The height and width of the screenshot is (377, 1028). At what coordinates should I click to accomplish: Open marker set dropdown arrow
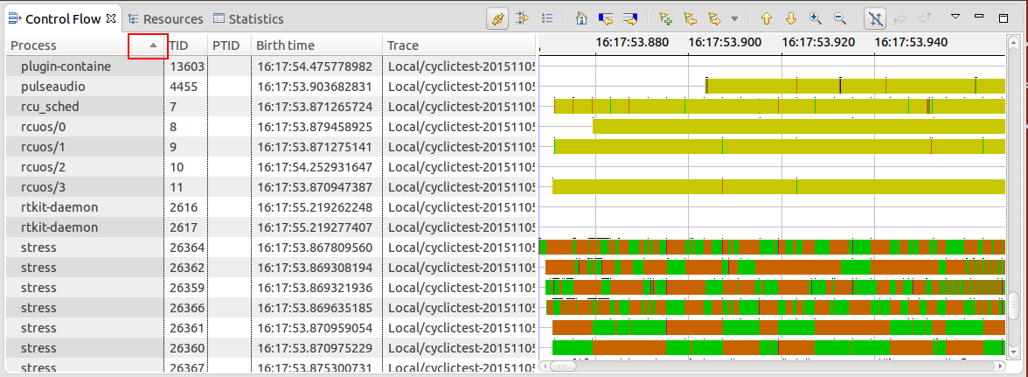734,18
